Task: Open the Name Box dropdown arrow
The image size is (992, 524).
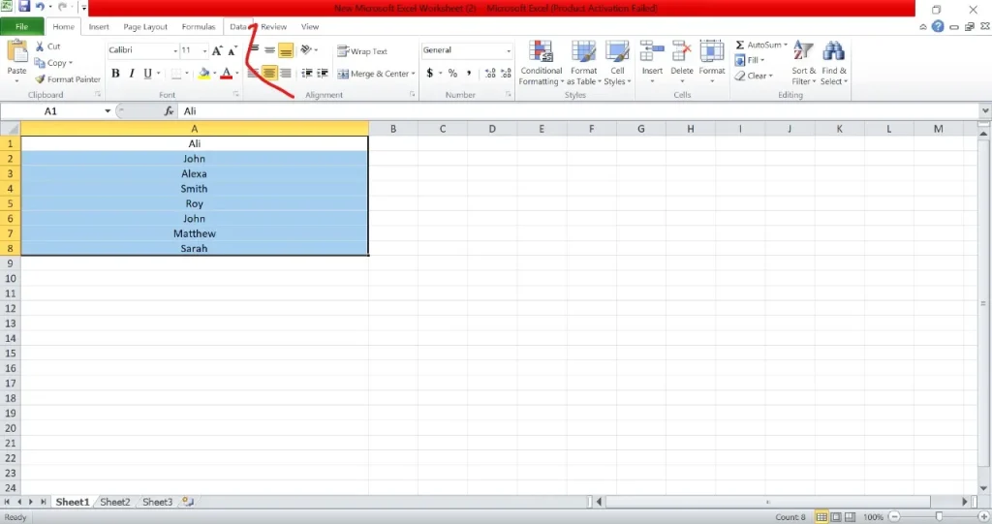Action: [x=108, y=110]
